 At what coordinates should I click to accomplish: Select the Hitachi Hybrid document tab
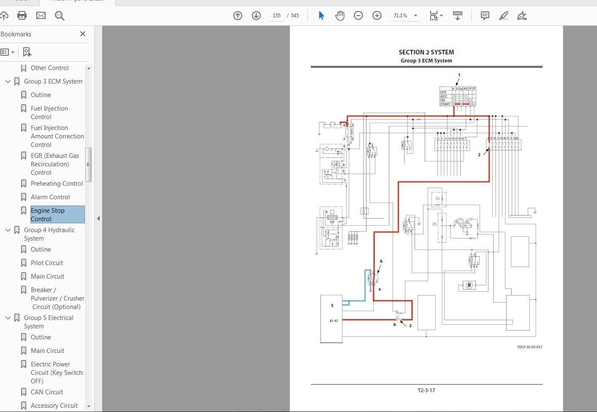click(77, 2)
